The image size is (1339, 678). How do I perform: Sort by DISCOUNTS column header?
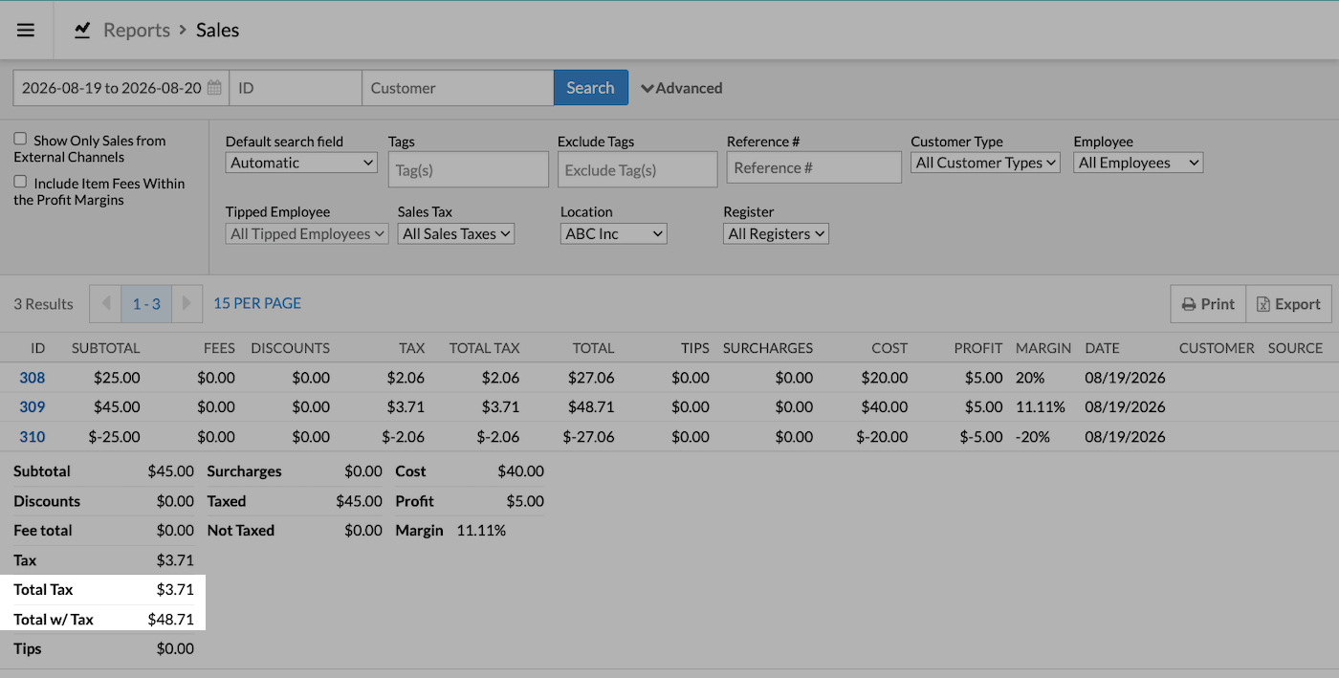[x=291, y=348]
